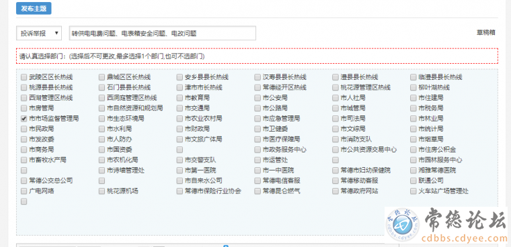This screenshot has height=247, width=511.
Task: Check the 常德公交总公司 checkbox
Action: click(x=24, y=181)
